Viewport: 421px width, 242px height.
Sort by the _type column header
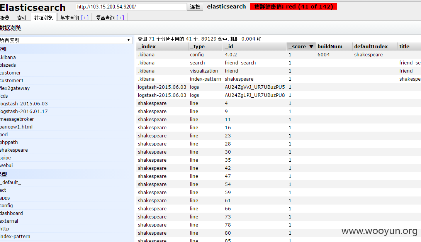pyautogui.click(x=205, y=46)
